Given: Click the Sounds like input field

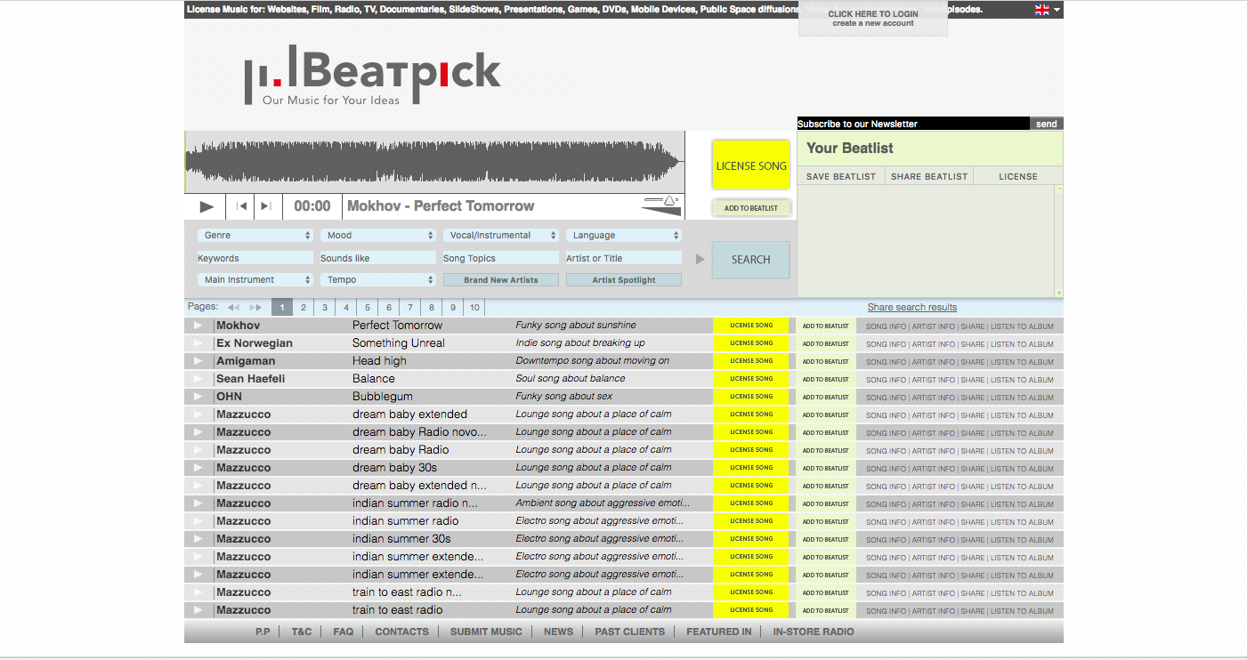Looking at the screenshot, I should tap(377, 258).
